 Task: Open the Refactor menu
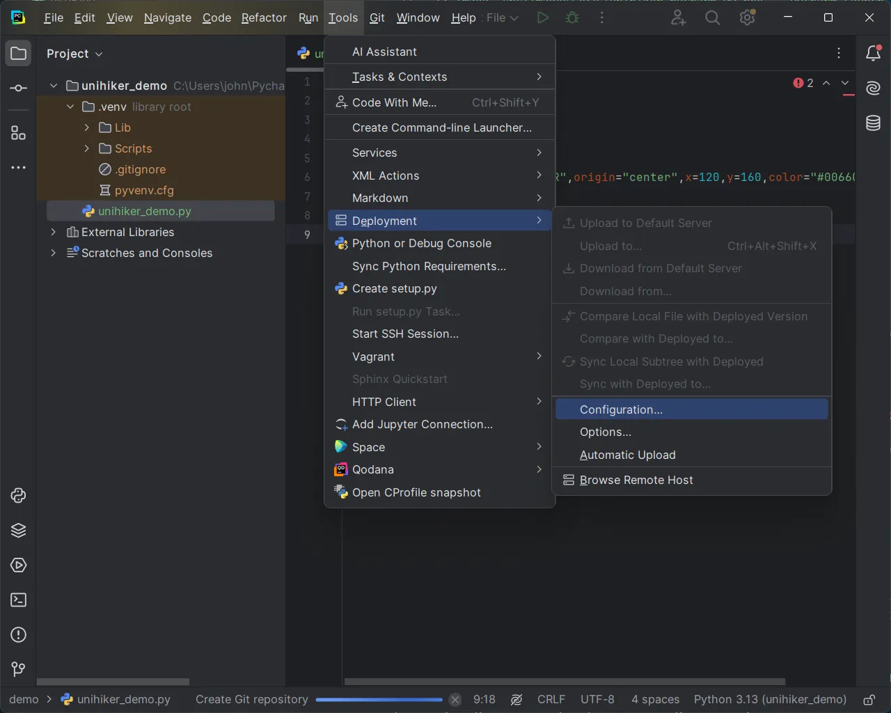(x=264, y=18)
